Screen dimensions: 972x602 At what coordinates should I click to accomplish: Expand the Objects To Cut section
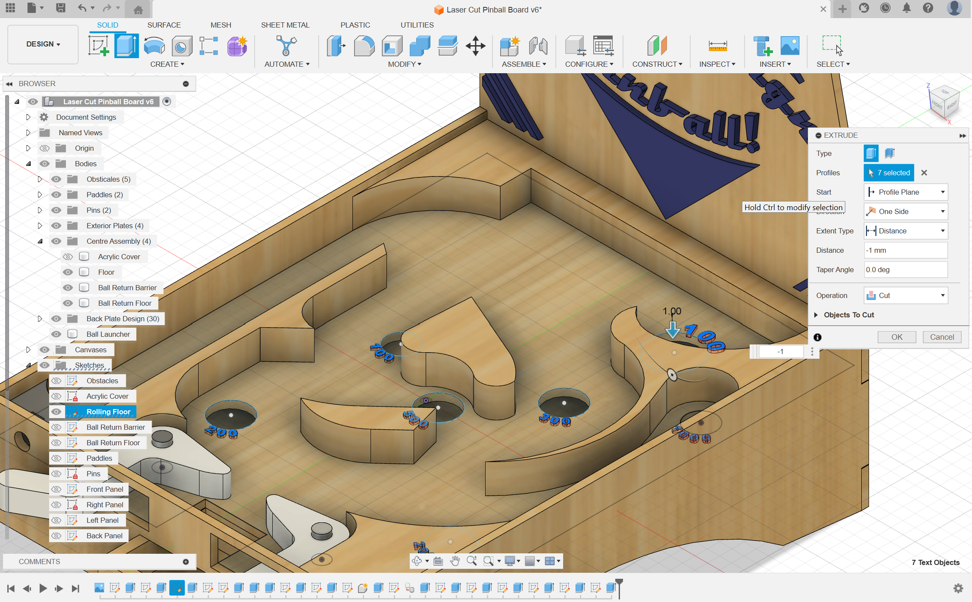(x=816, y=315)
